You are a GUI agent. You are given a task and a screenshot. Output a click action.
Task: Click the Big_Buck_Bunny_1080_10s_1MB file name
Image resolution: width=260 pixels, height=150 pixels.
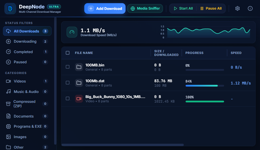115,97
